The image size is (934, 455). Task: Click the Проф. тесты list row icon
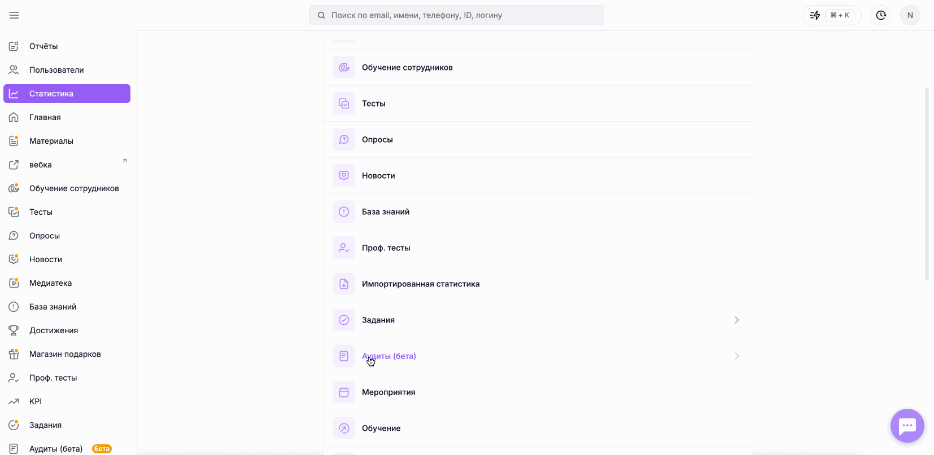(344, 248)
